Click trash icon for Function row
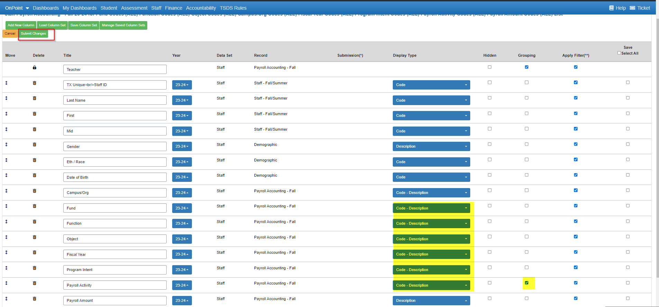The image size is (659, 307). point(35,222)
